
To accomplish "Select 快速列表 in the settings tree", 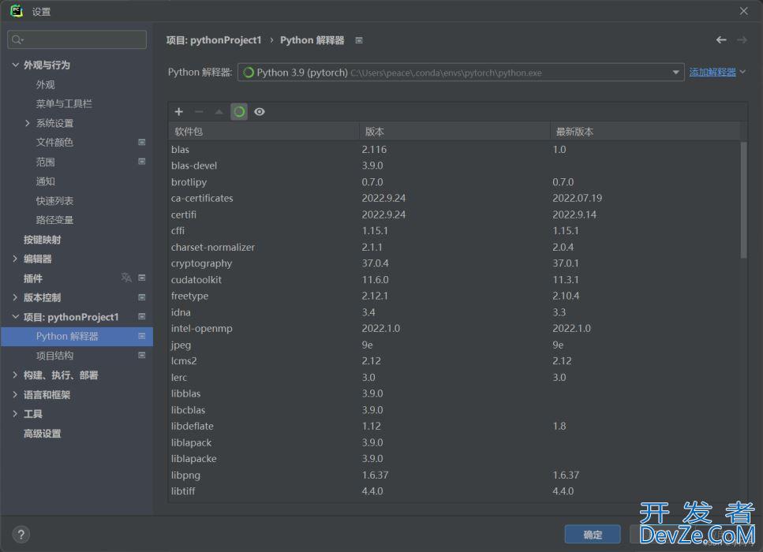I will (x=54, y=201).
